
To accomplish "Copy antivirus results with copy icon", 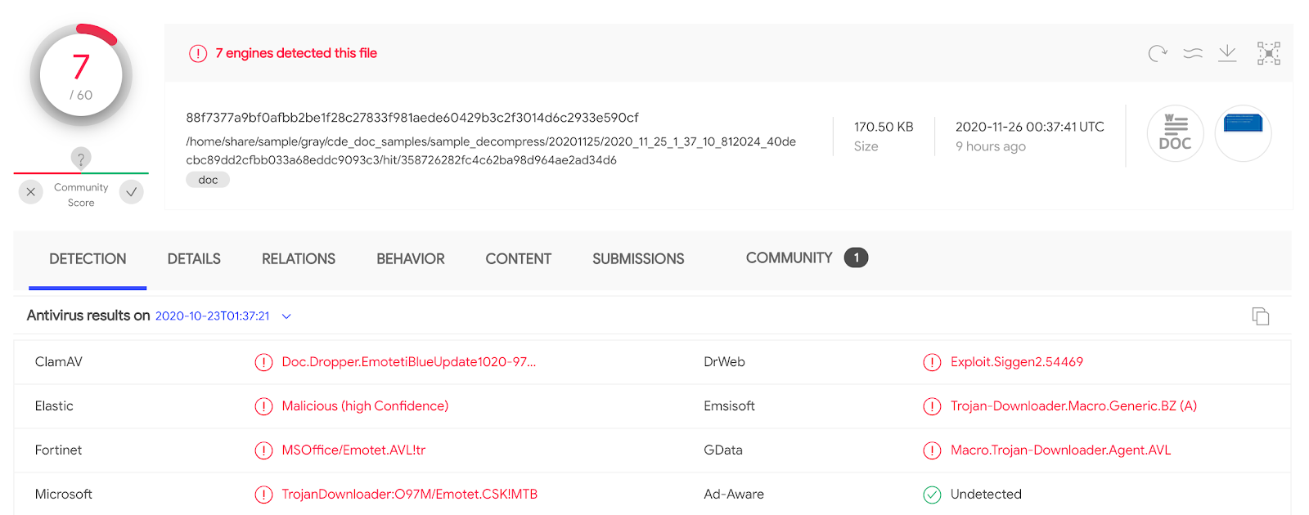I will click(1261, 316).
